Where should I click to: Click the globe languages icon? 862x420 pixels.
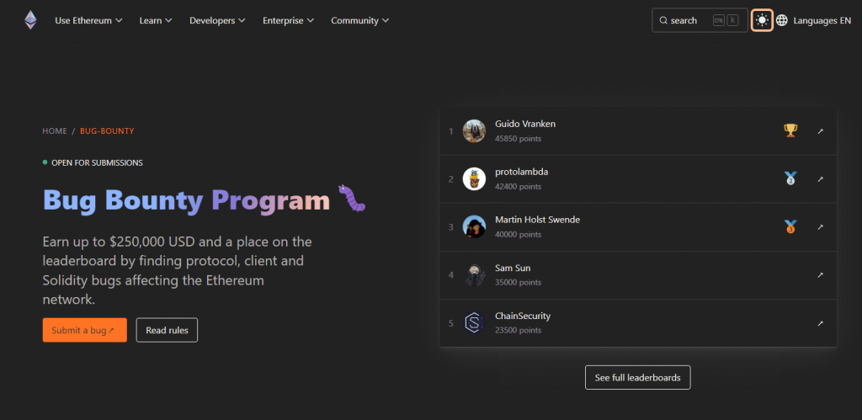point(782,20)
